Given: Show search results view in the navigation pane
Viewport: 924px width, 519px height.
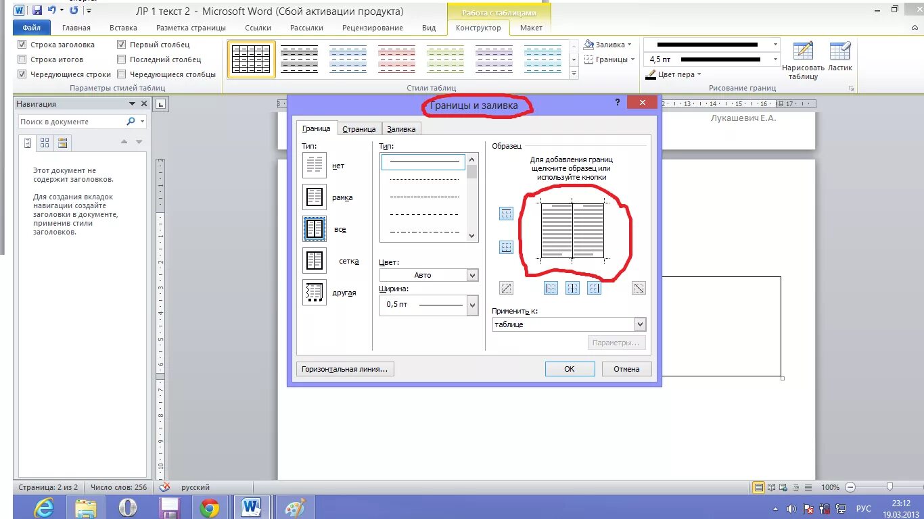Looking at the screenshot, I should click(x=62, y=143).
